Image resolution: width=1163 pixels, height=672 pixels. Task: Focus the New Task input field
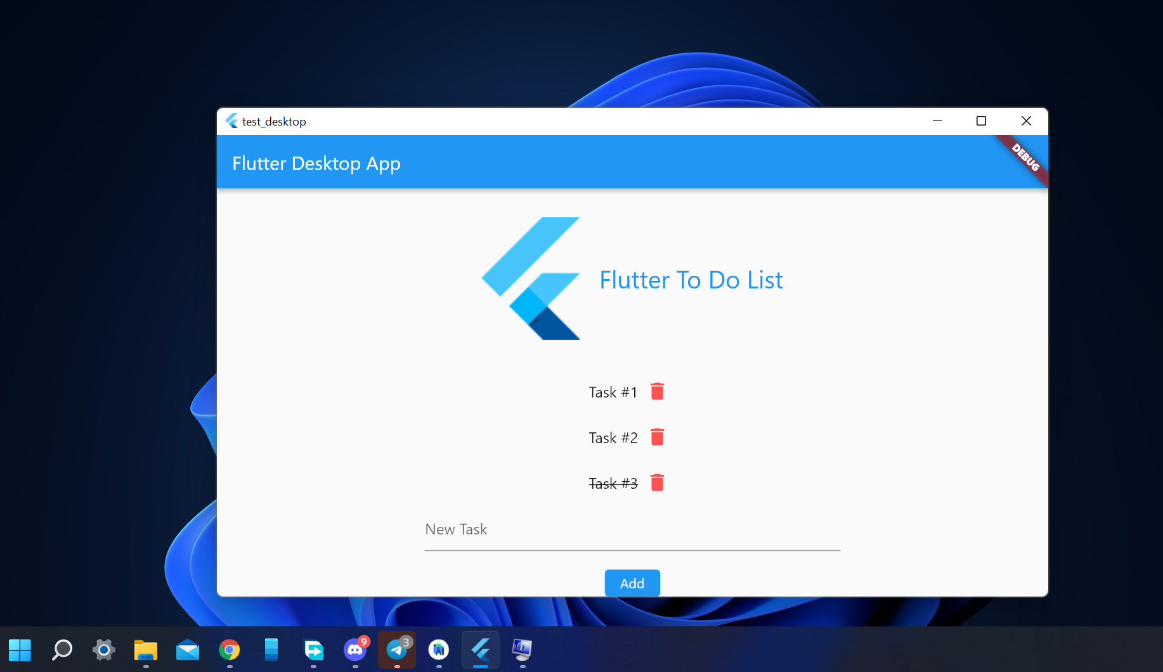click(x=632, y=529)
